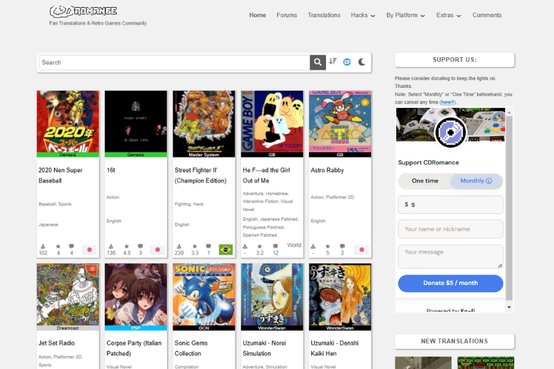Click Japan flag on 16t card
Screen dimensions: 554x369
158,249
